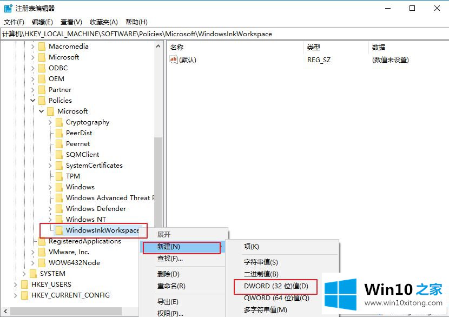Image resolution: width=449 pixels, height=317 pixels.
Task: Select the WOW6432Node tree item
Action: pyautogui.click(x=74, y=263)
